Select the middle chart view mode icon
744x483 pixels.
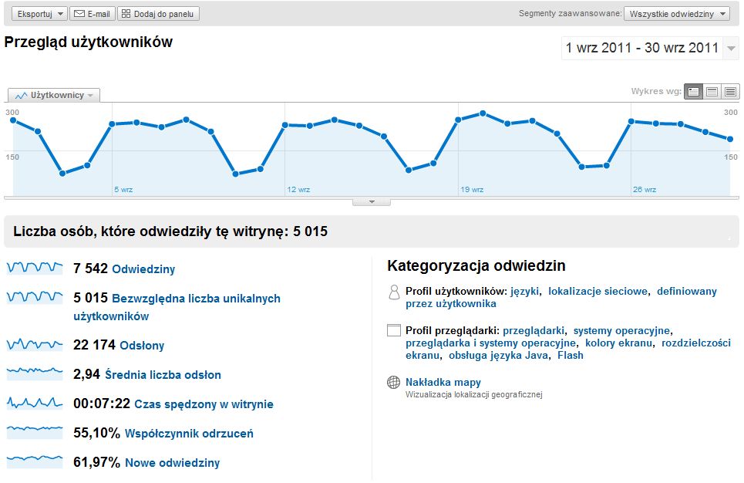pyautogui.click(x=712, y=92)
